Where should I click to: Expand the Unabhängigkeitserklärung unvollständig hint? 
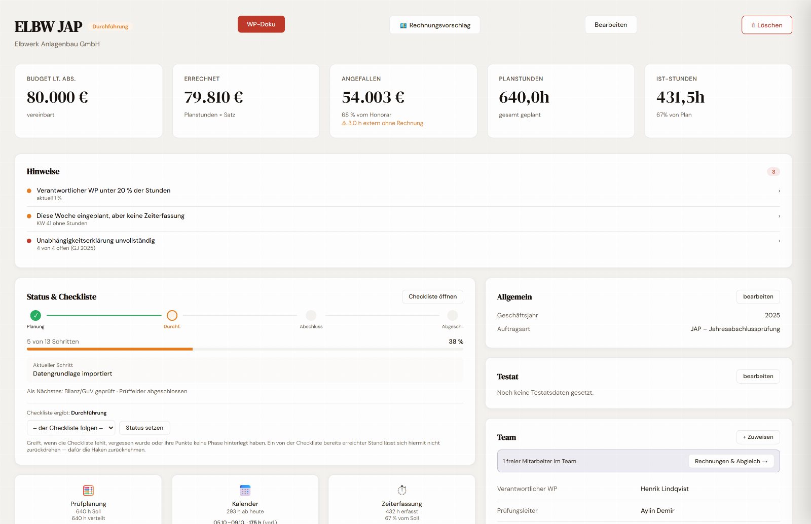403,244
